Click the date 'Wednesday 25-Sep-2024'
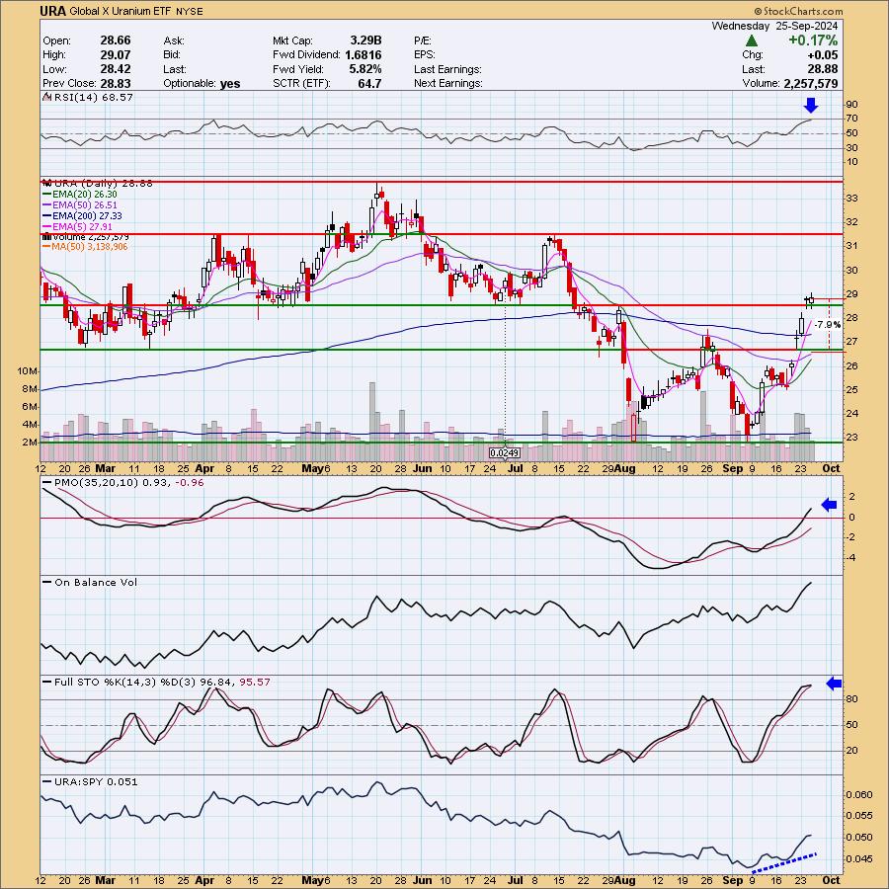Screen dimensions: 889x889 tap(774, 26)
